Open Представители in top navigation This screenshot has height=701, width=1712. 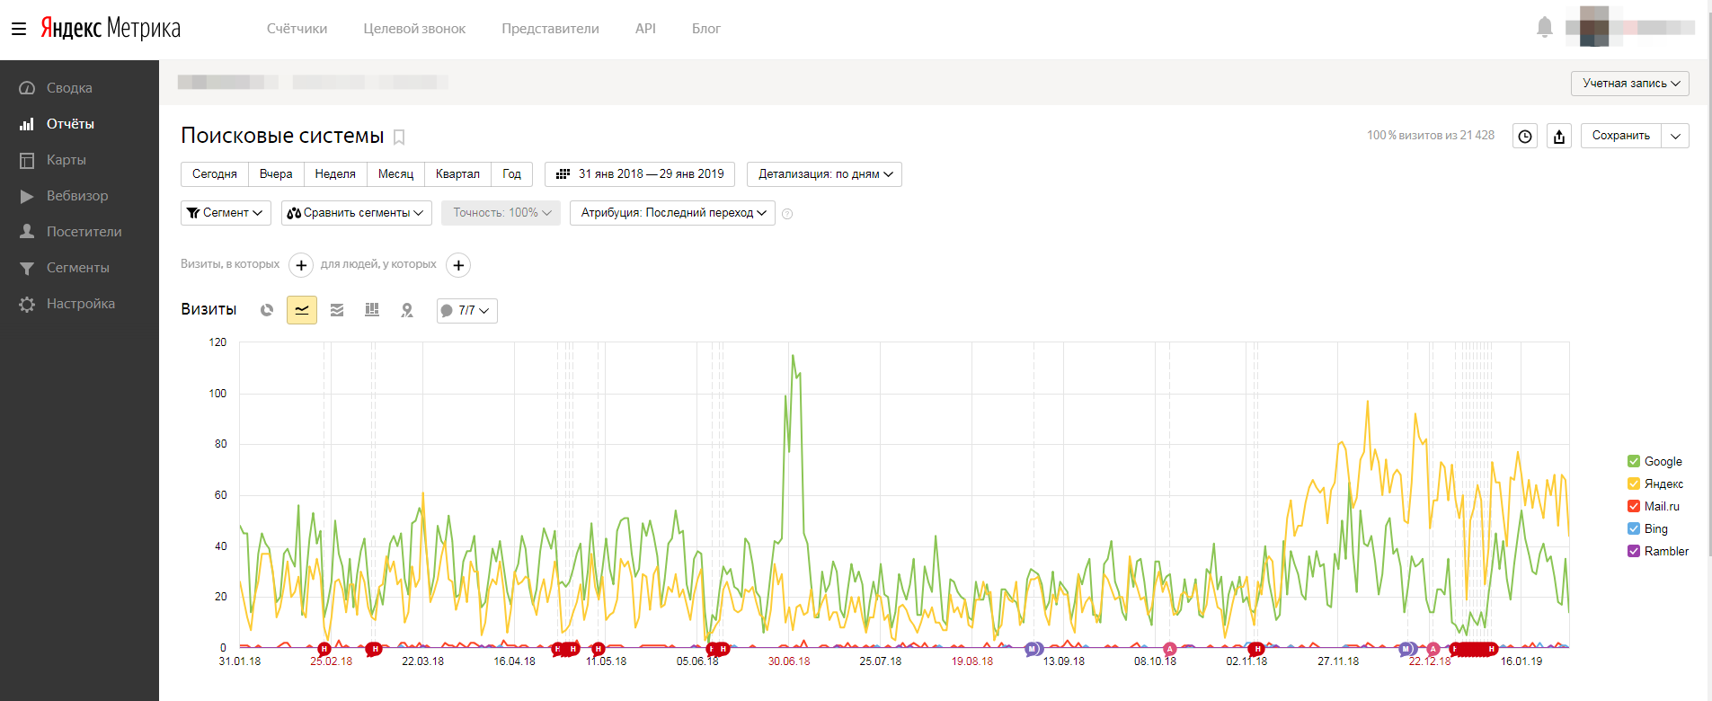click(x=550, y=29)
